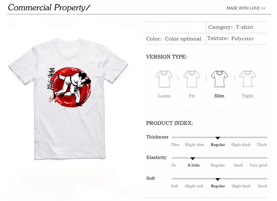Select the Loose fit t-shirt icon
The image size is (277, 201).
pyautogui.click(x=164, y=79)
